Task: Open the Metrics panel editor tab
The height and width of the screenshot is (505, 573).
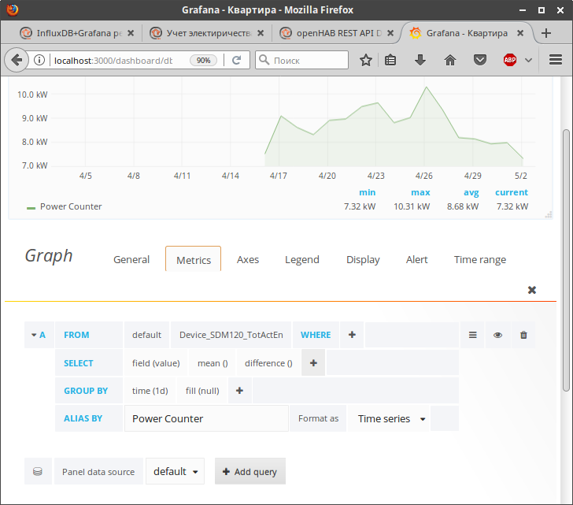Action: (194, 260)
